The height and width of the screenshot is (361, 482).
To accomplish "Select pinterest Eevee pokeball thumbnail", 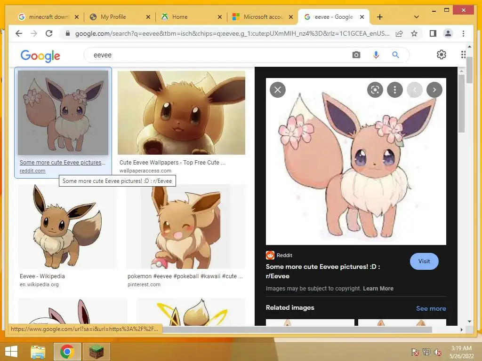I will point(185,227).
